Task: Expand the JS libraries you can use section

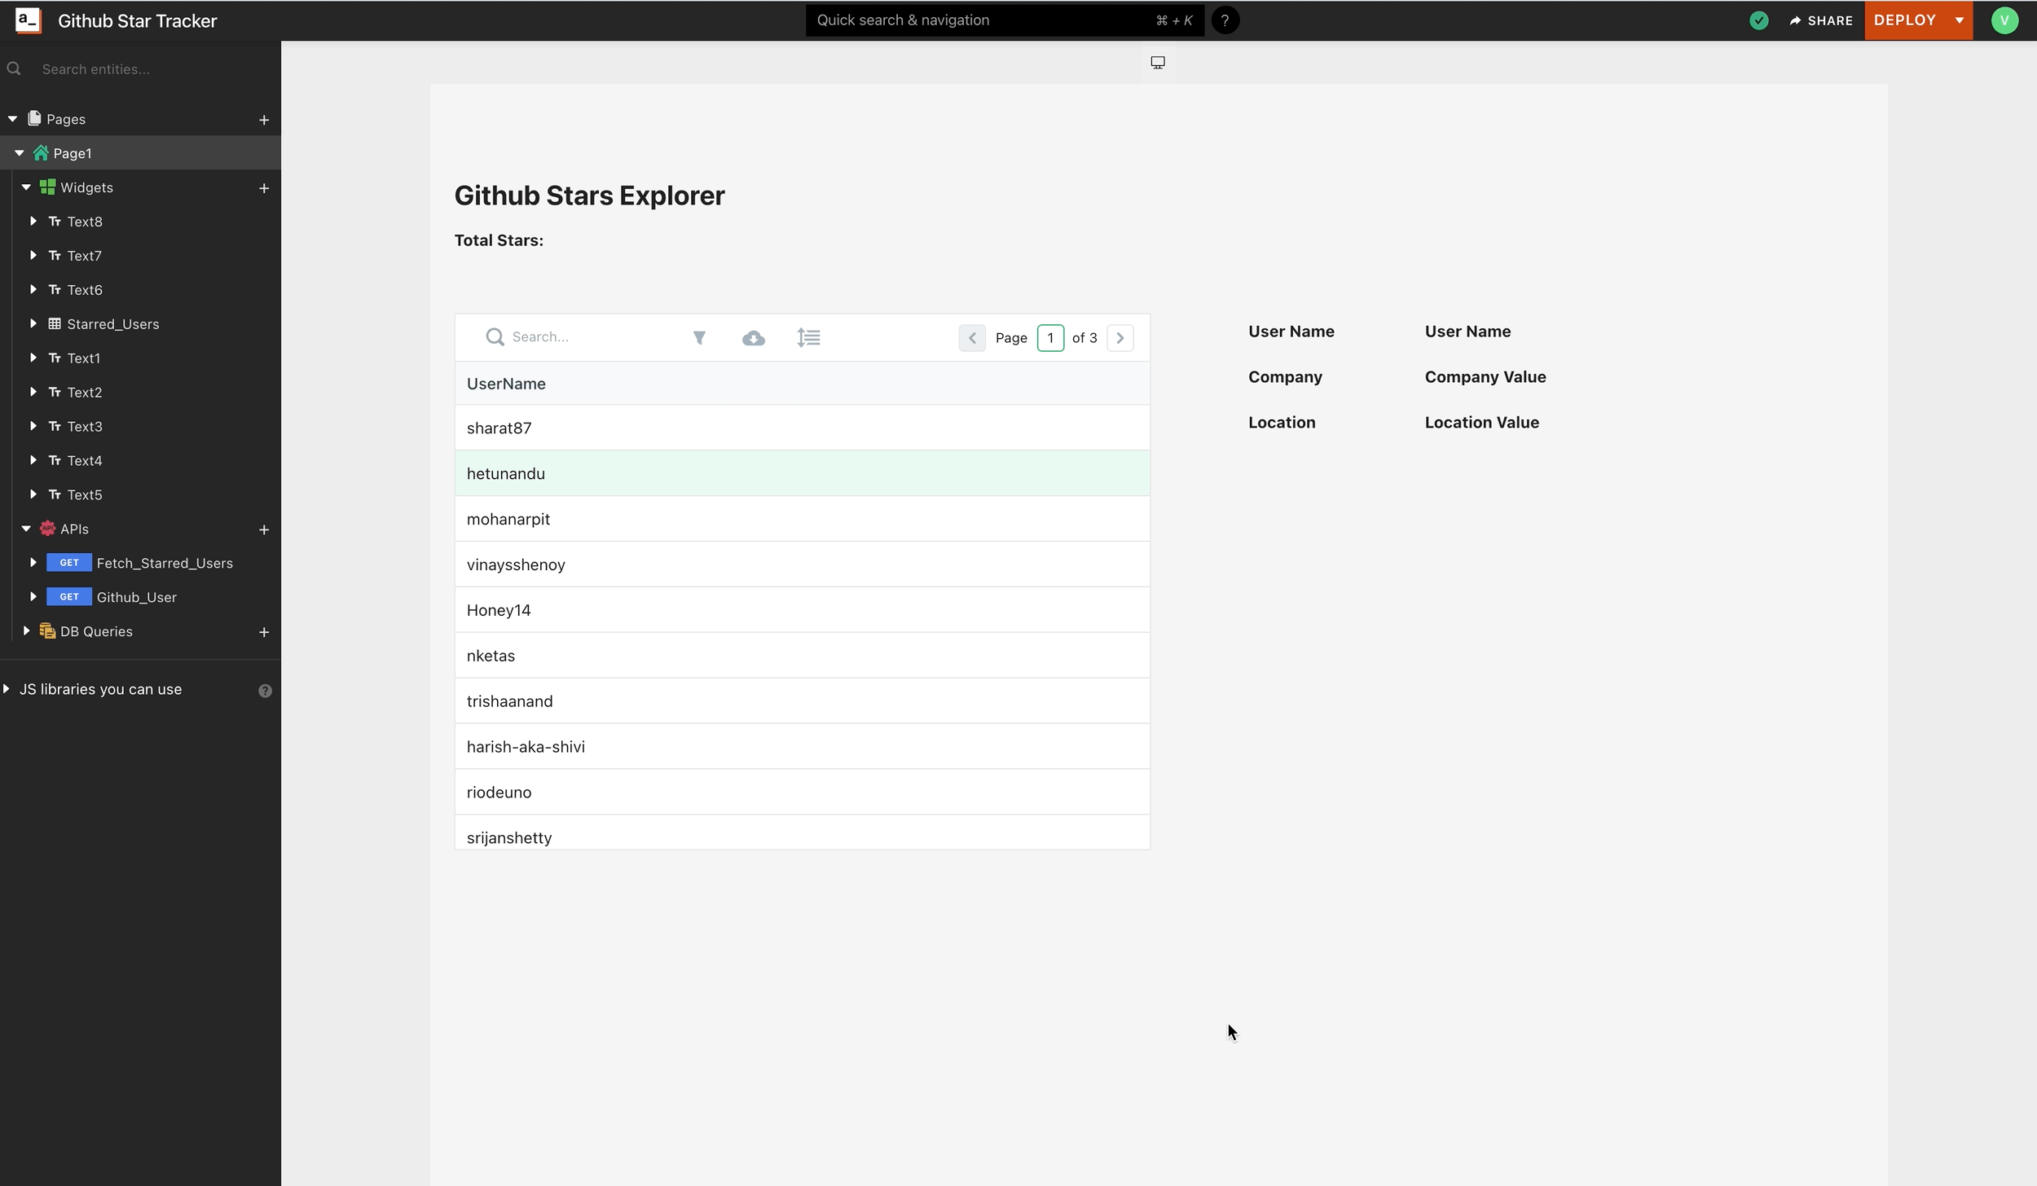Action: pos(7,688)
